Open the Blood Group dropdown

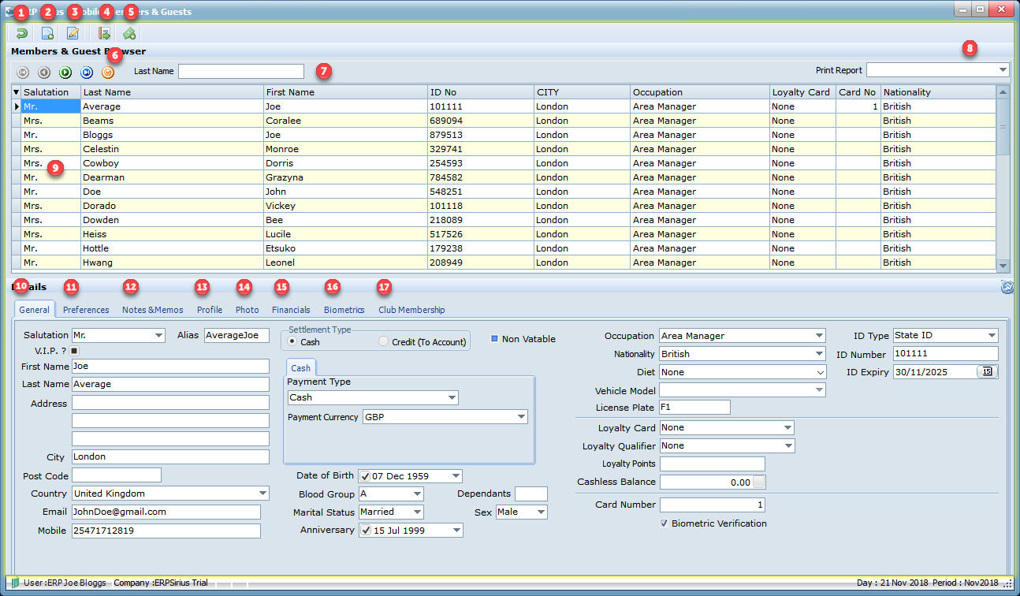(417, 494)
